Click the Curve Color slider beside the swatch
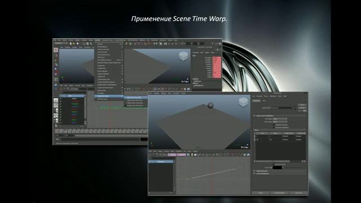Image resolution: width=361 pixels, height=203 pixels. tap(293, 167)
